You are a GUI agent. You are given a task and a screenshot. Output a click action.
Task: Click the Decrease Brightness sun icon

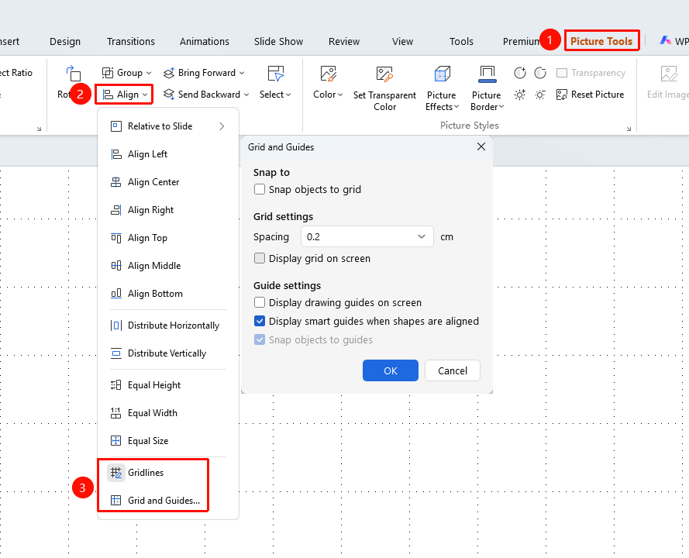[540, 95]
